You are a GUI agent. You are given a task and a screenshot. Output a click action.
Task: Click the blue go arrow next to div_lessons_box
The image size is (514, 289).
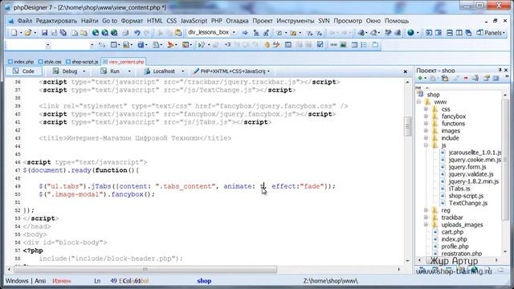[245, 33]
